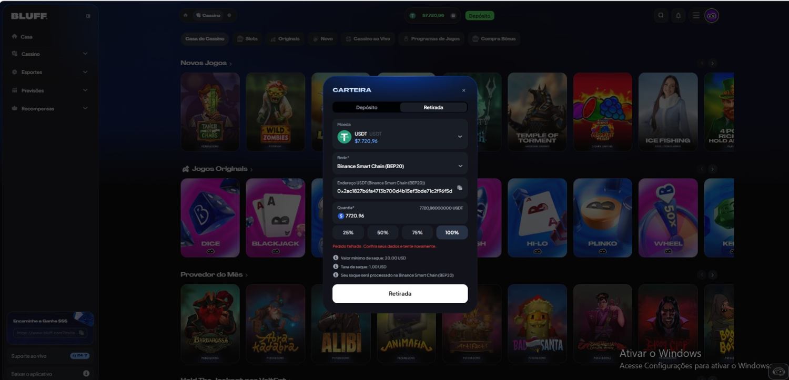Set withdrawal amount to 75%
The width and height of the screenshot is (789, 380).
[x=417, y=232]
